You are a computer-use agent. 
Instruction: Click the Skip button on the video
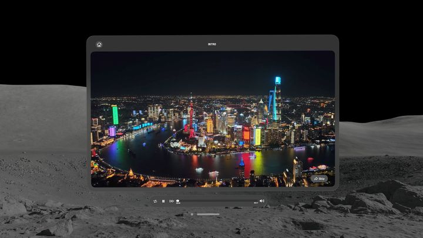click(320, 179)
